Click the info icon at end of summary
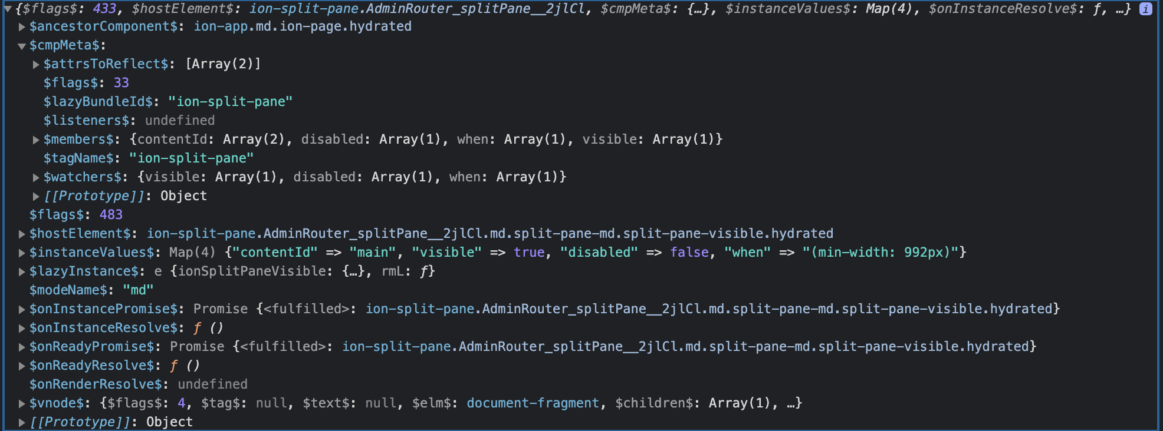This screenshot has height=431, width=1163. [x=1145, y=9]
